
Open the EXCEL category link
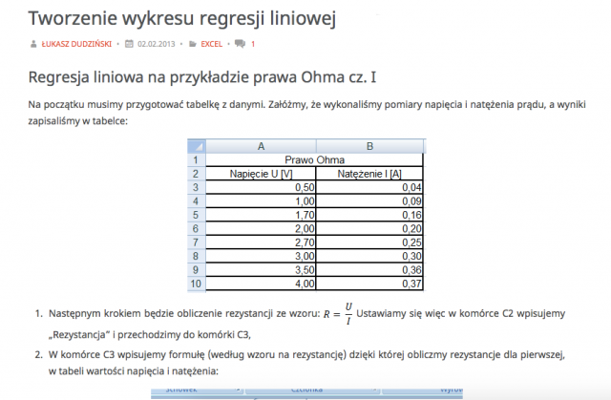coord(212,44)
